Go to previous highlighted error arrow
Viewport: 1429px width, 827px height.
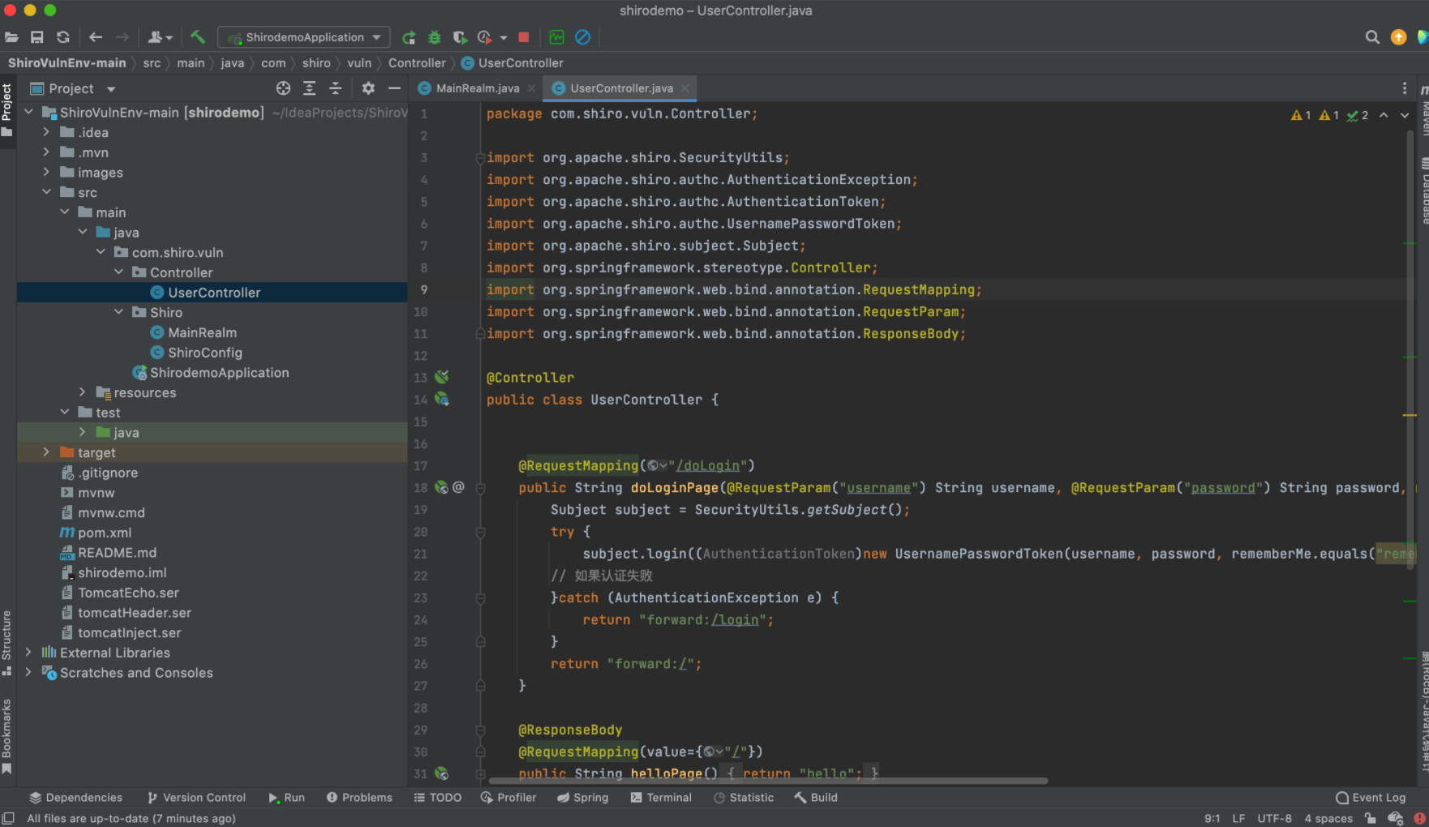(1384, 115)
